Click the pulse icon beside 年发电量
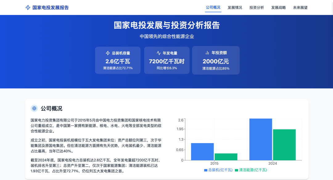 point(159,53)
